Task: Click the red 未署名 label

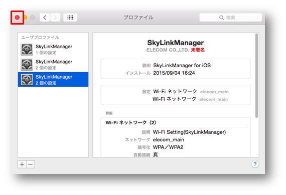Action: tap(198, 50)
